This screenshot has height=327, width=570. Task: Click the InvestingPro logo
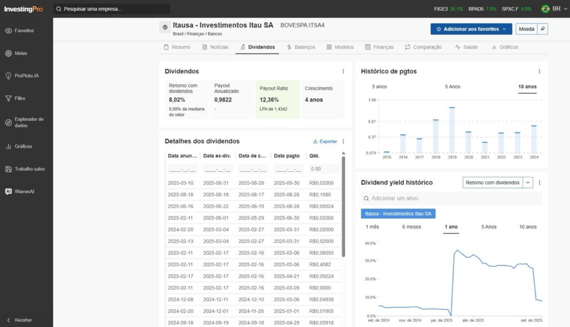point(23,9)
